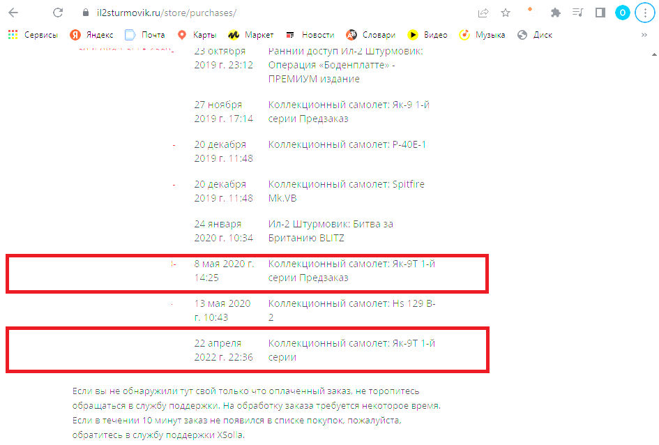Bookmark this page with the star icon
The width and height of the screenshot is (659, 445).
506,13
